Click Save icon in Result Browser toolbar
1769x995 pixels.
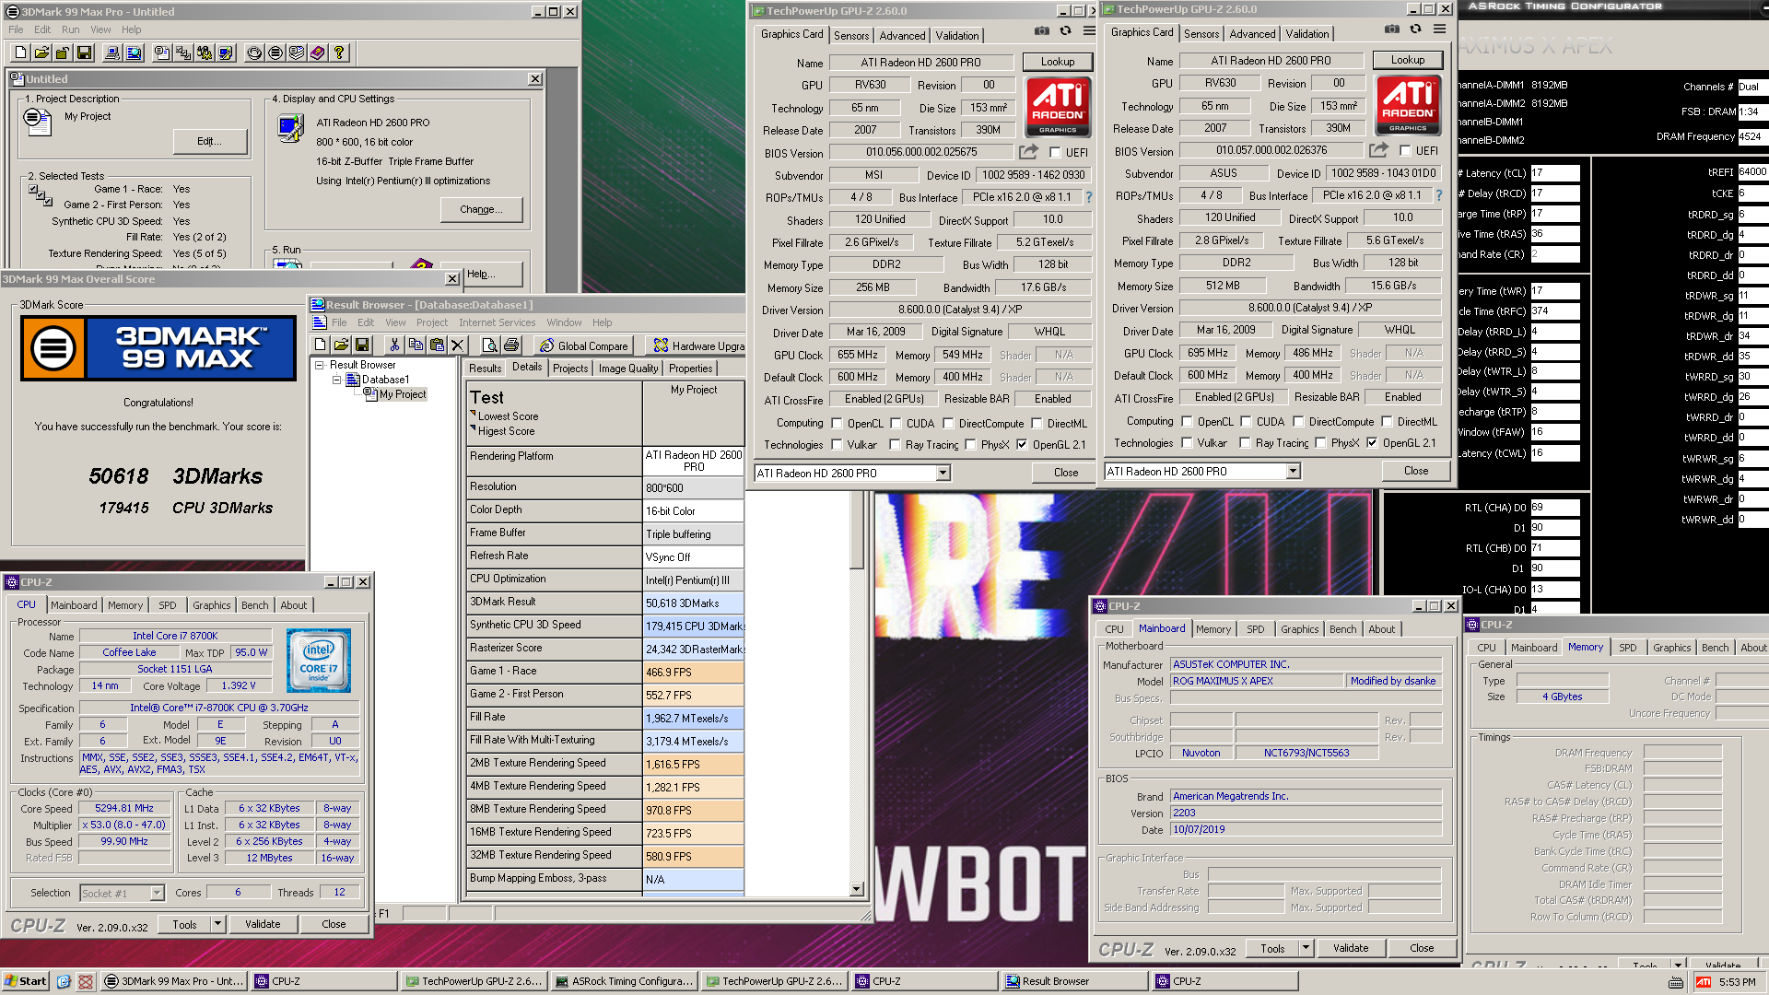click(x=362, y=345)
